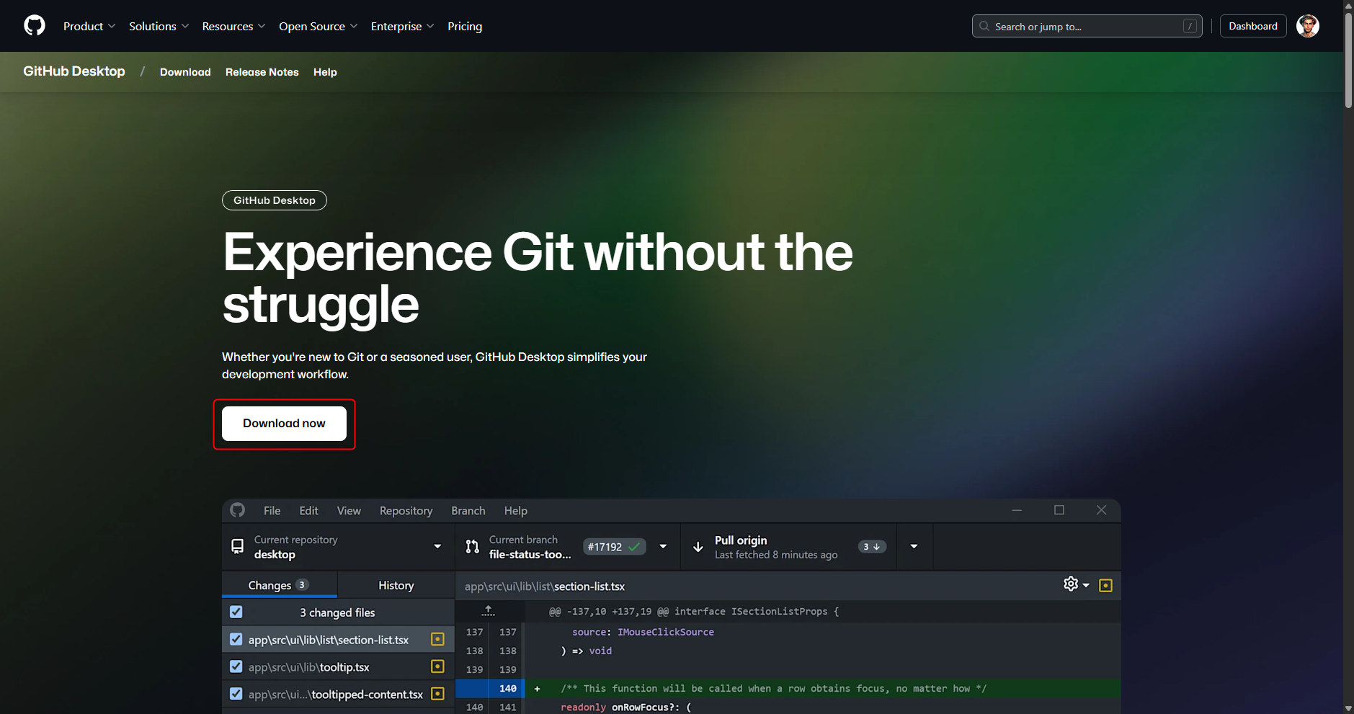The height and width of the screenshot is (714, 1354).
Task: Switch to the History tab
Action: click(396, 585)
